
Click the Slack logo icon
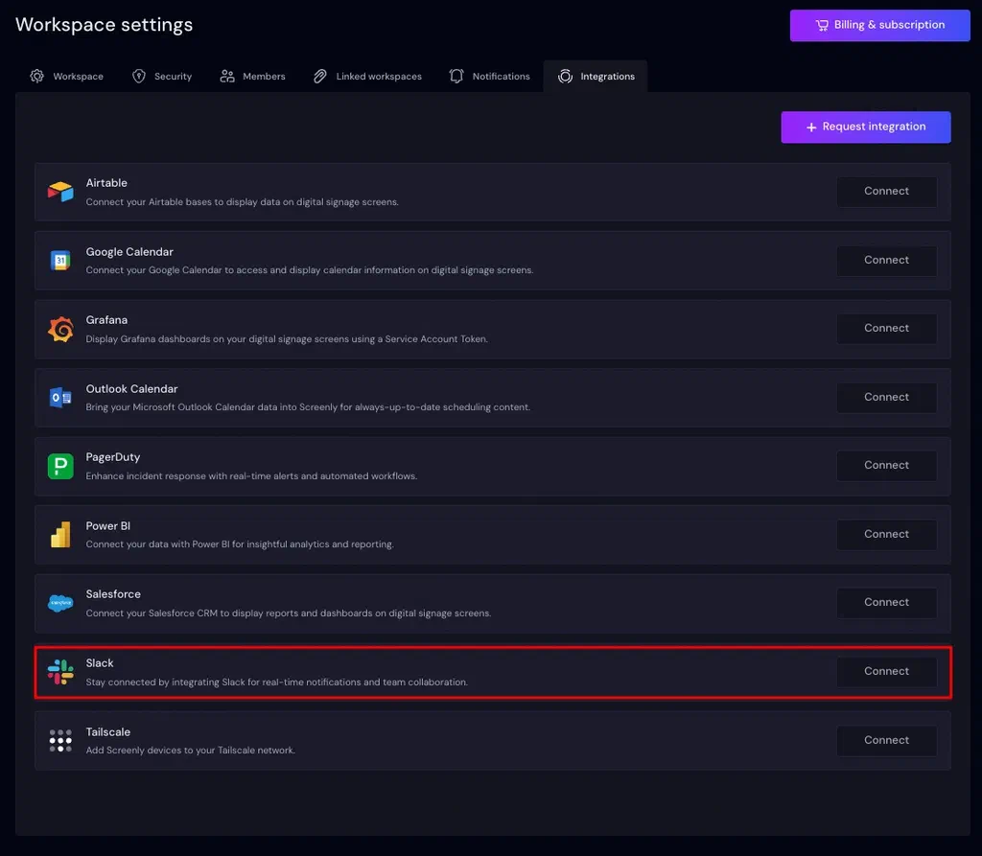coord(60,672)
